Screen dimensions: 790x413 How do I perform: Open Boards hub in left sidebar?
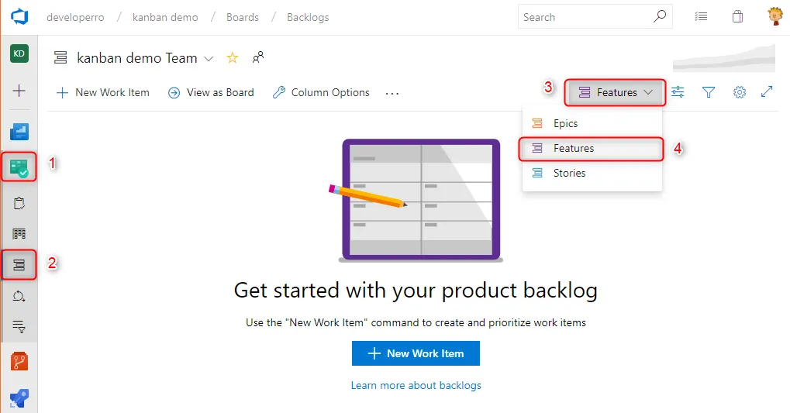tap(19, 167)
